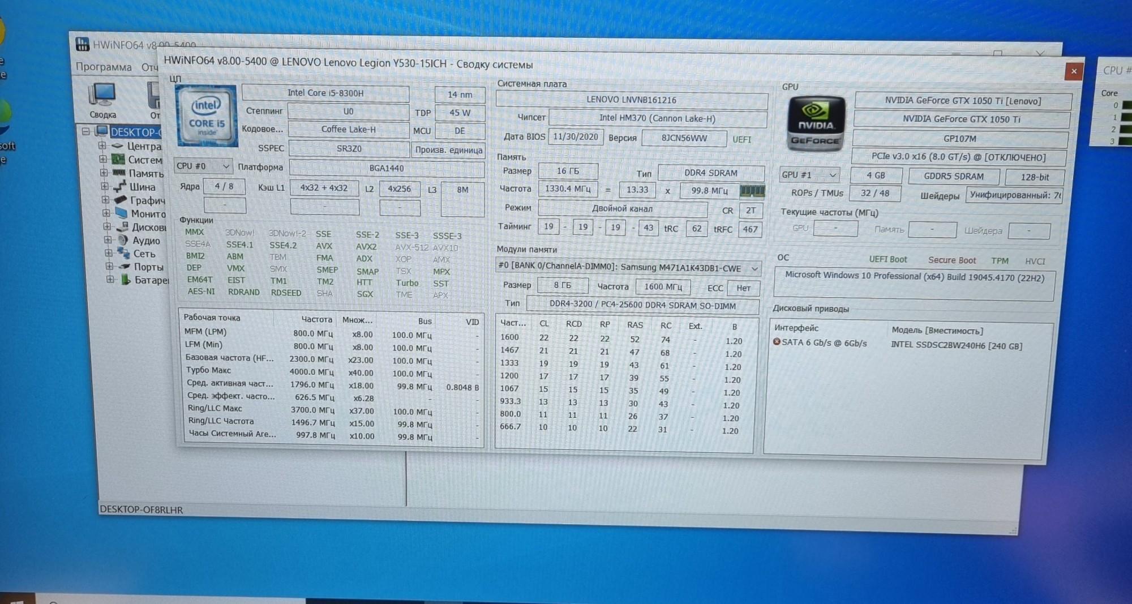This screenshot has width=1132, height=604.
Task: Click the Intel HM370 chipset field
Action: [x=657, y=118]
